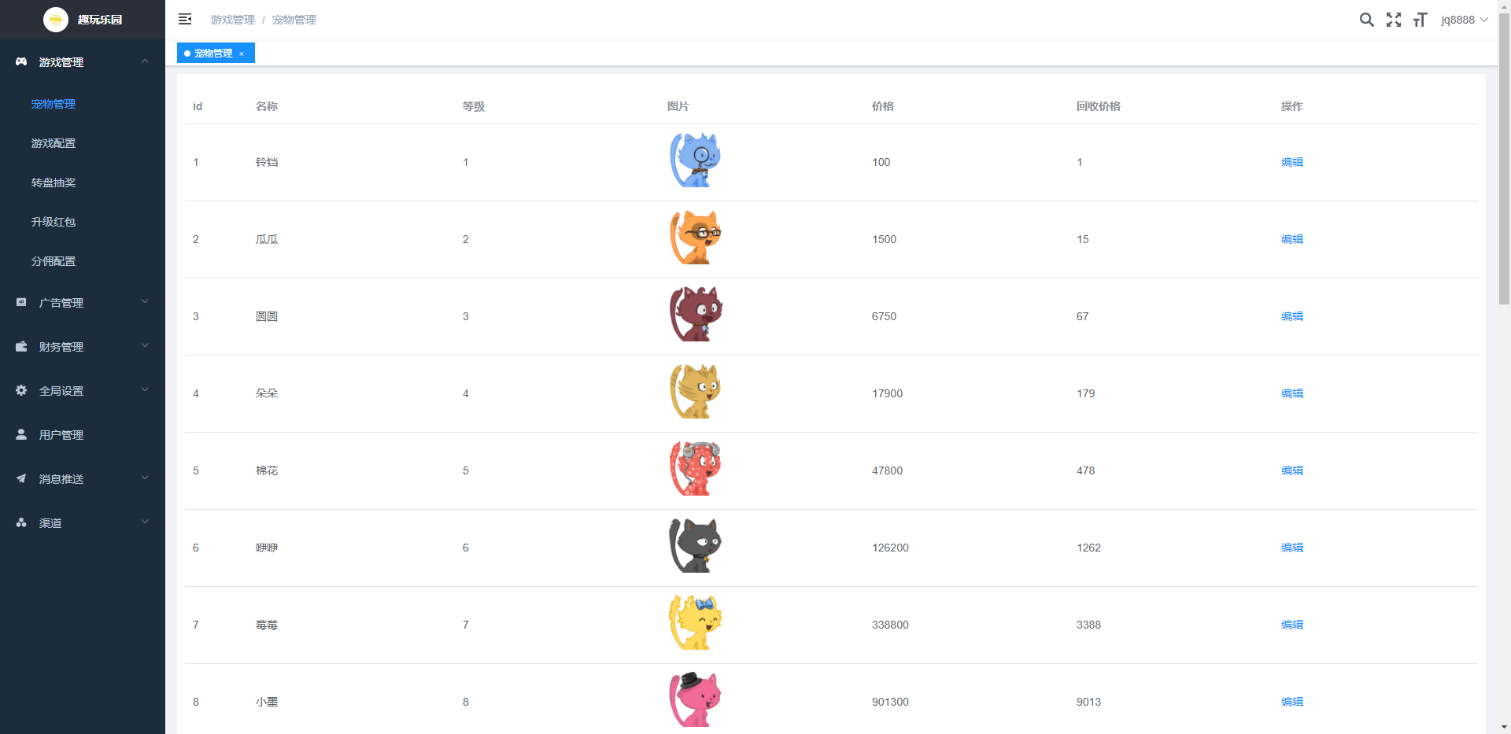The width and height of the screenshot is (1511, 734).
Task: Close the 宠物管理 tab
Action: pos(242,53)
